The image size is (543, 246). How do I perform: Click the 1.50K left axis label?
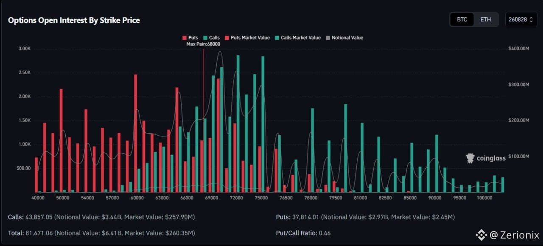pyautogui.click(x=25, y=120)
